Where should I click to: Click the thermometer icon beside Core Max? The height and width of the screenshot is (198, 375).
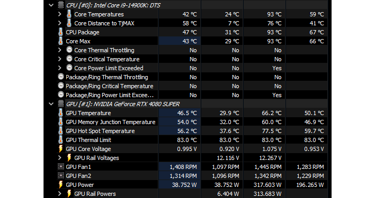coord(60,41)
